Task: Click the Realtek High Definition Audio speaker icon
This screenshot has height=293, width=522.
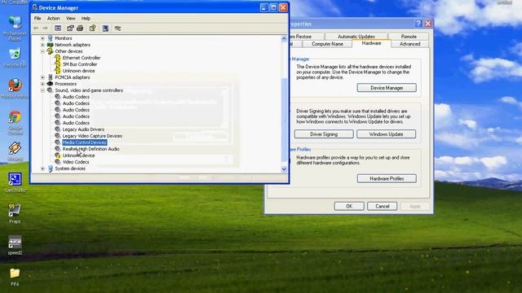Action: click(58, 149)
